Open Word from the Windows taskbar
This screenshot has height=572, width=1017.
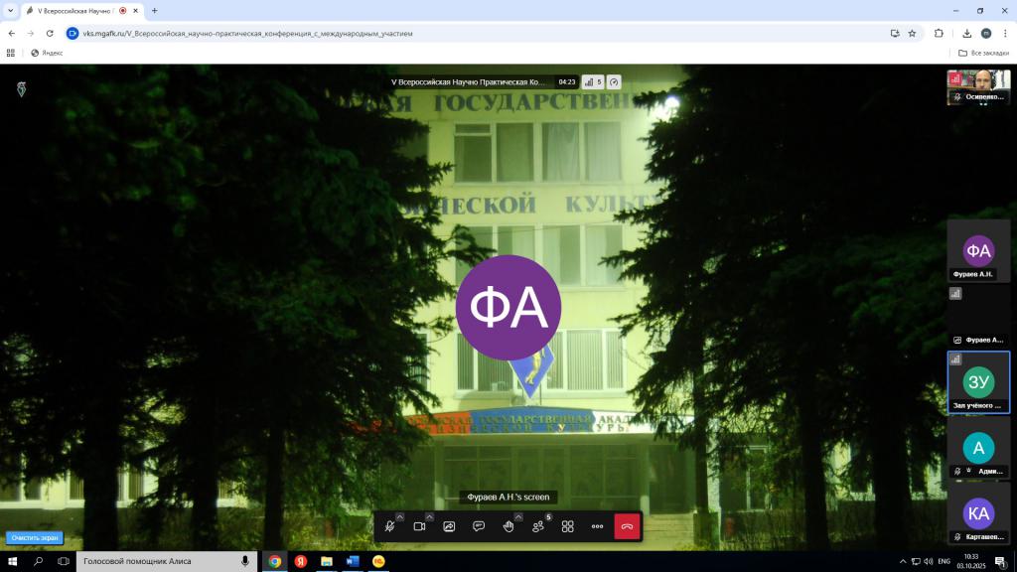352,561
